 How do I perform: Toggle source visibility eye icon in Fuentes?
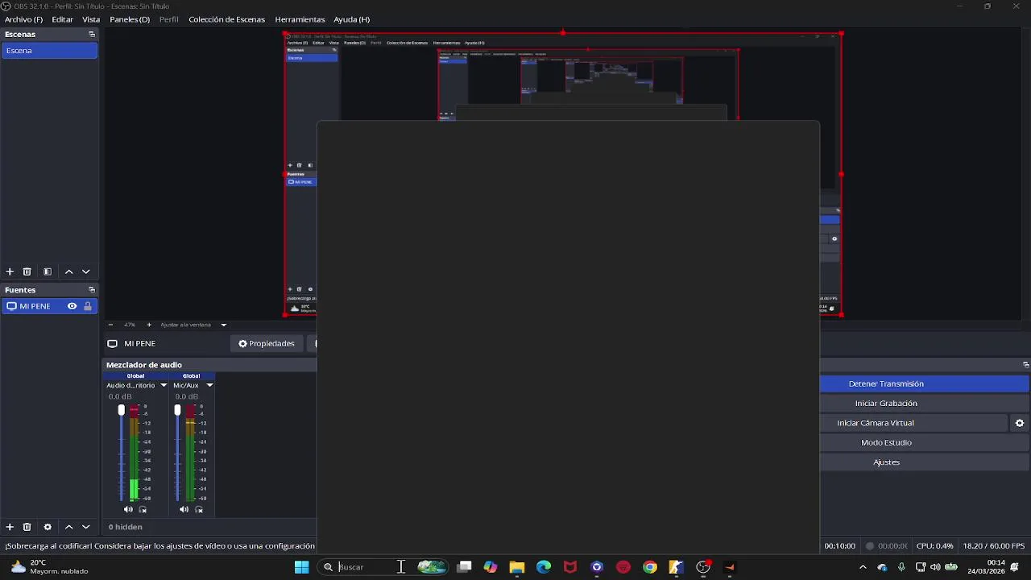[x=72, y=306]
